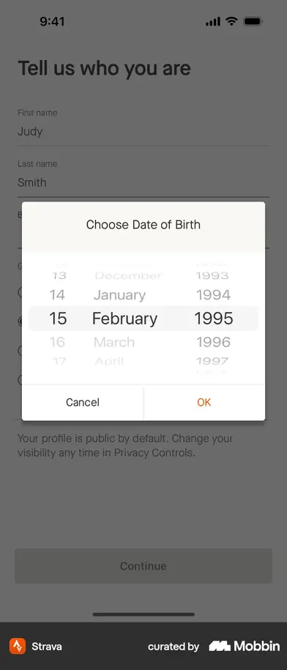
Task: Tap the Strava logo icon
Action: (18, 646)
